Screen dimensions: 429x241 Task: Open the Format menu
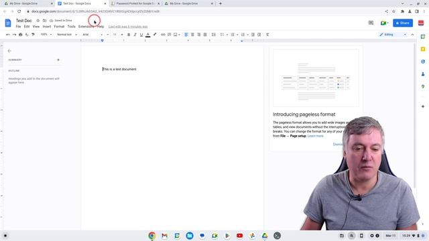[x=59, y=27]
